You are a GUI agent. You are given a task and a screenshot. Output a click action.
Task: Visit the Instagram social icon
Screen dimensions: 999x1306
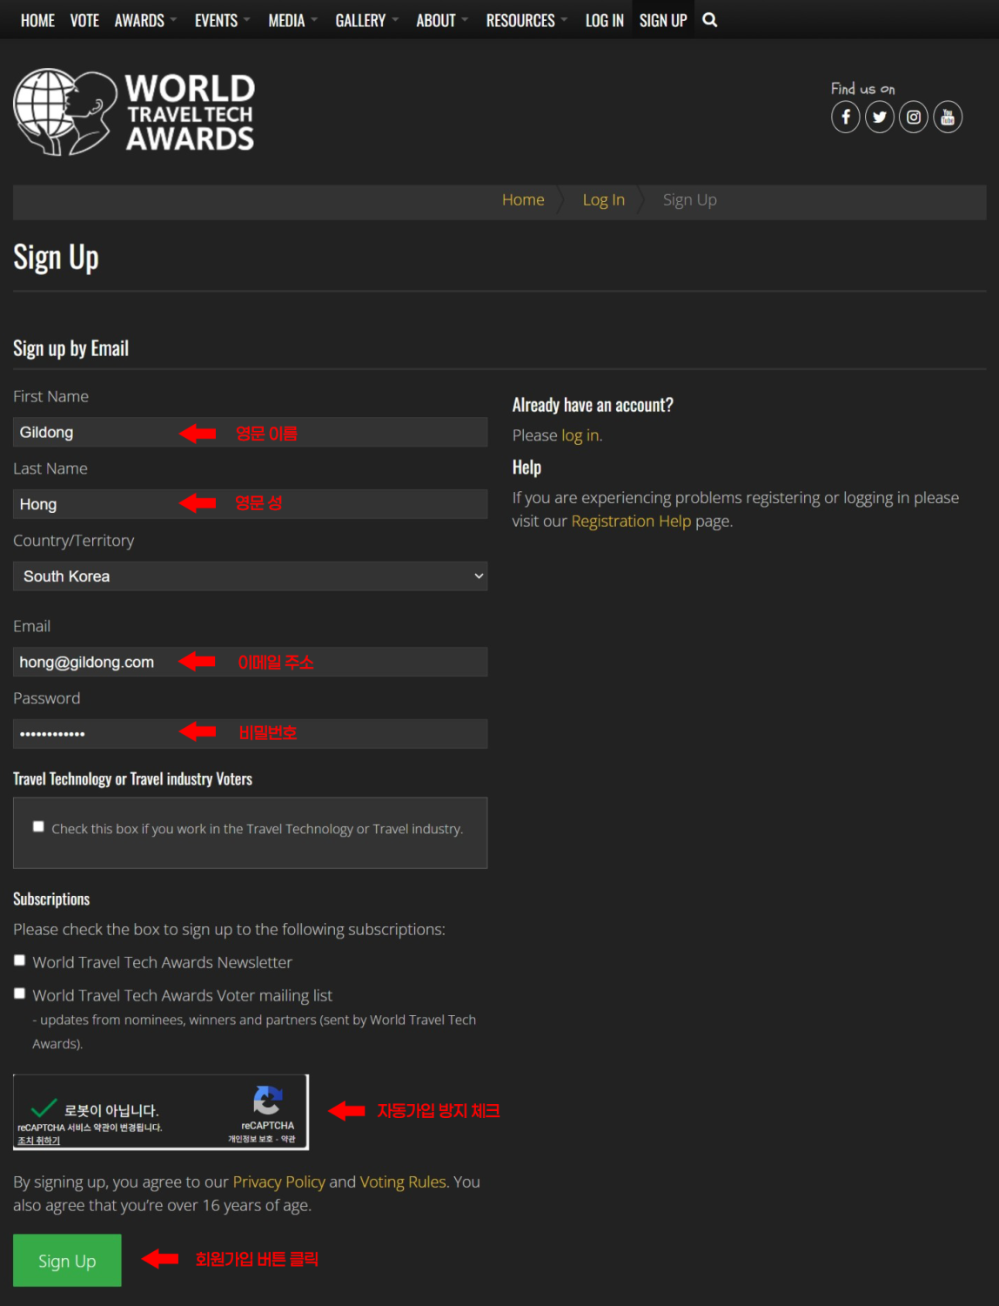tap(913, 117)
